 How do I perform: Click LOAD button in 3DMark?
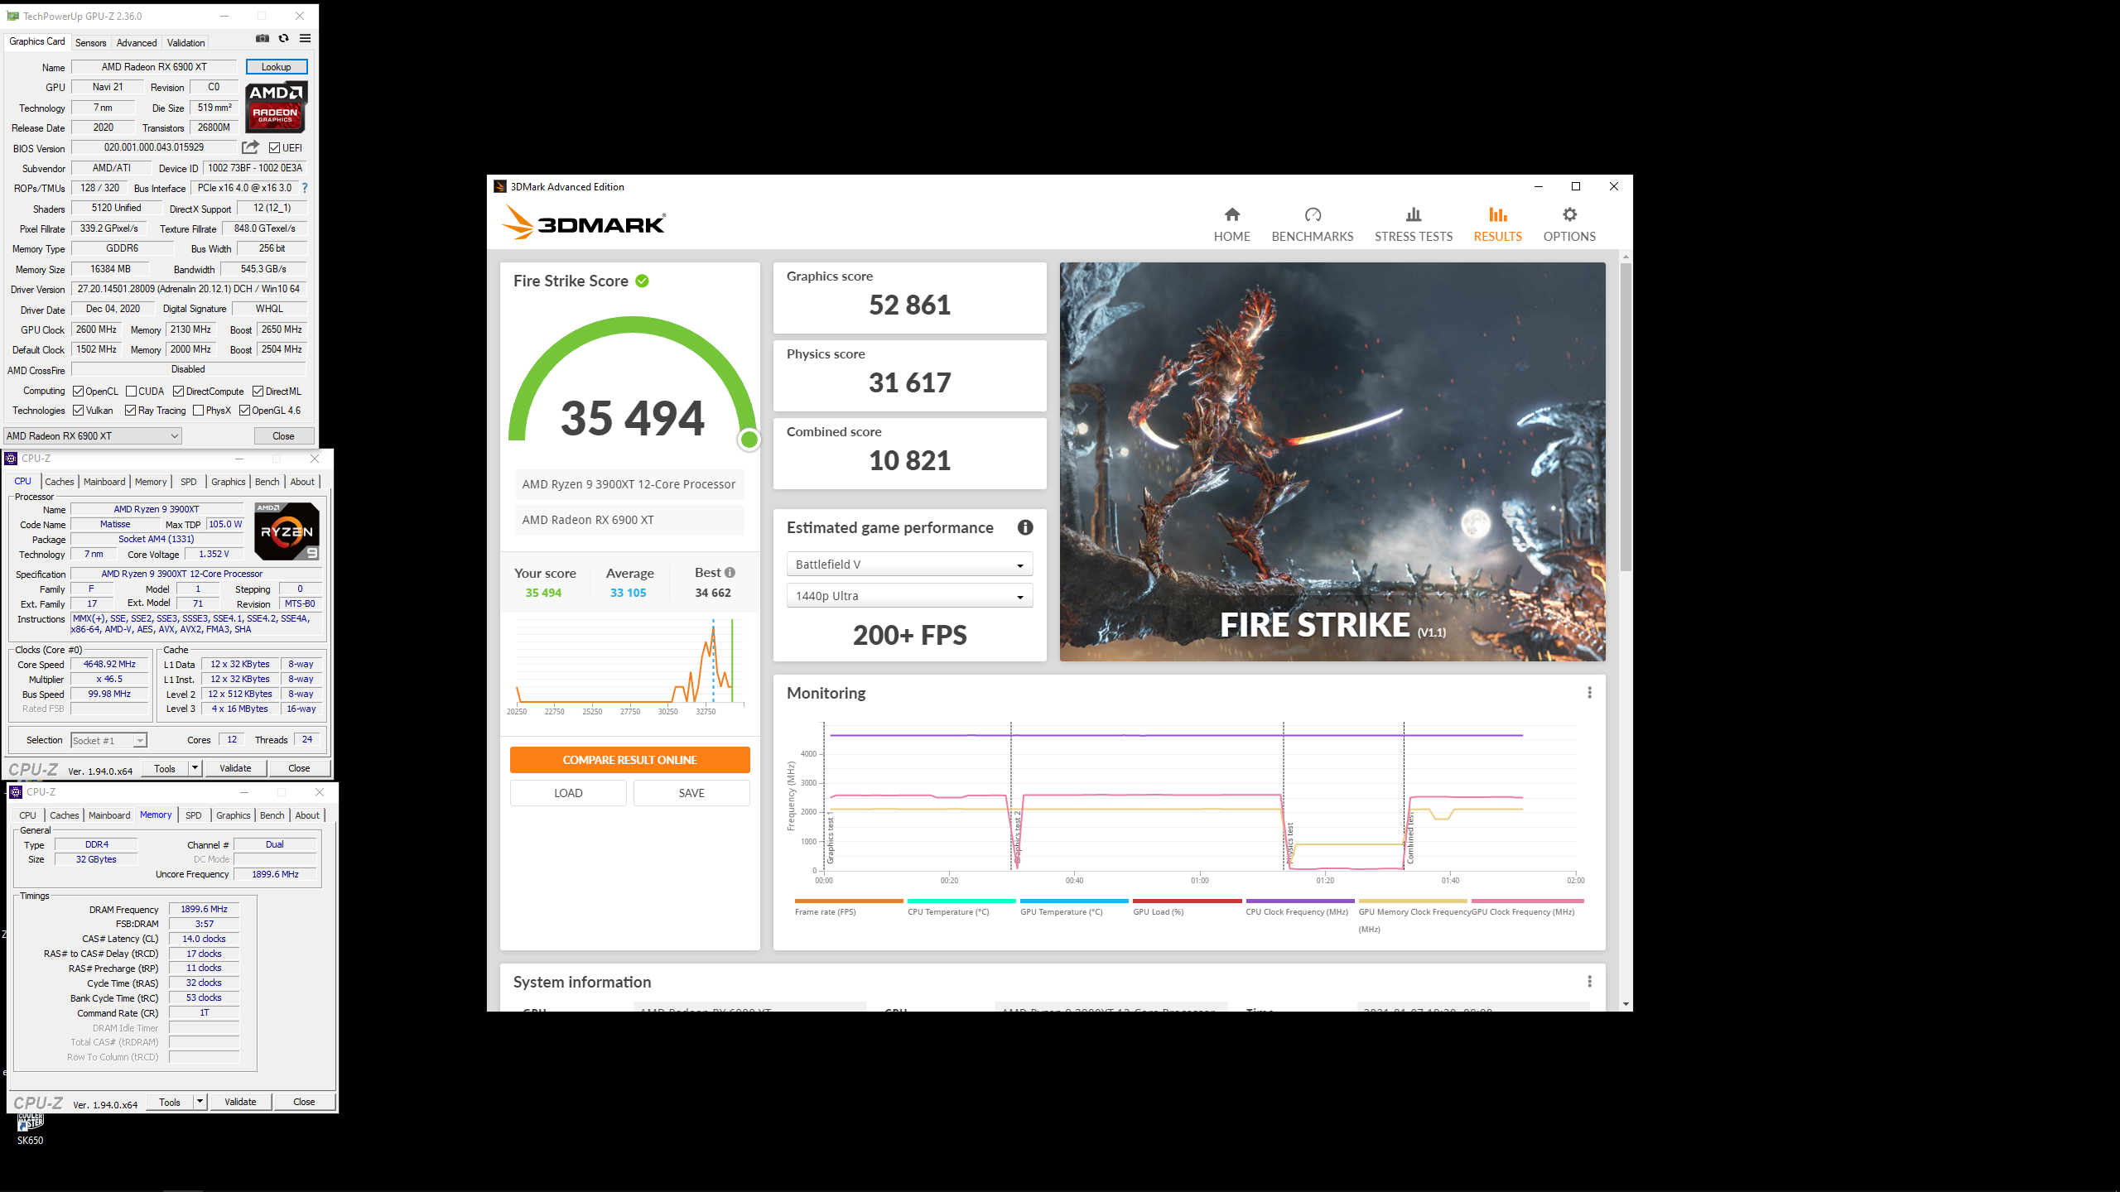pyautogui.click(x=568, y=793)
